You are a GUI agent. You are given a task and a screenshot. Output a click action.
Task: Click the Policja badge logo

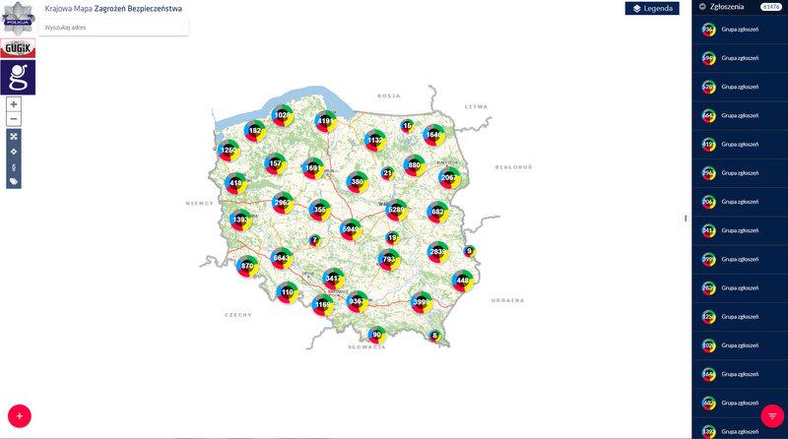[18, 19]
